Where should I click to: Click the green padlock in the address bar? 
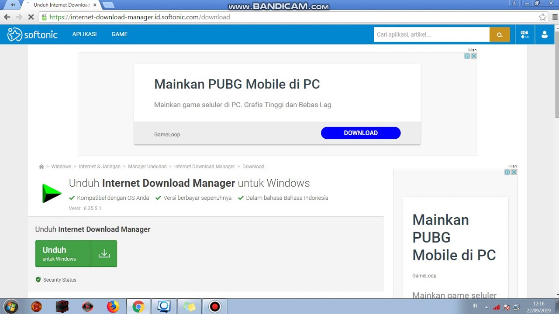coord(44,17)
